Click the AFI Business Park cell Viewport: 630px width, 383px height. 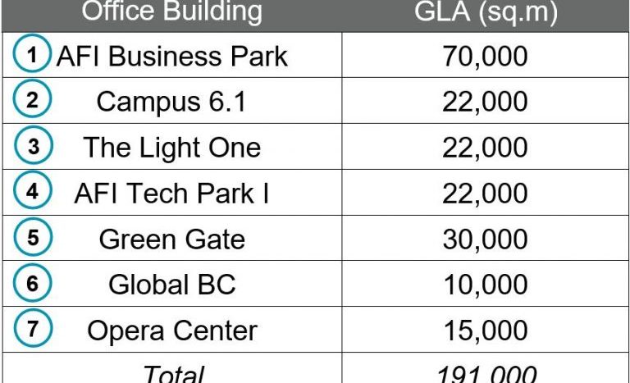172,56
